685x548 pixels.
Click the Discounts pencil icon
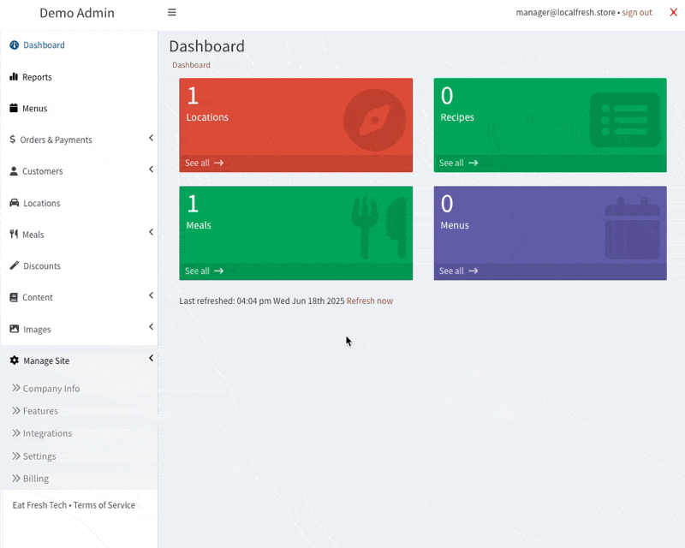pyautogui.click(x=15, y=265)
